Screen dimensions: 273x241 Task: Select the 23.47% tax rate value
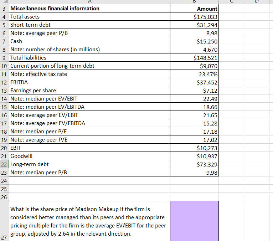pos(194,74)
